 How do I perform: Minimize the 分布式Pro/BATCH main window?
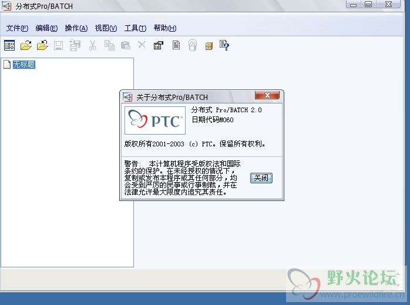tap(353, 4)
